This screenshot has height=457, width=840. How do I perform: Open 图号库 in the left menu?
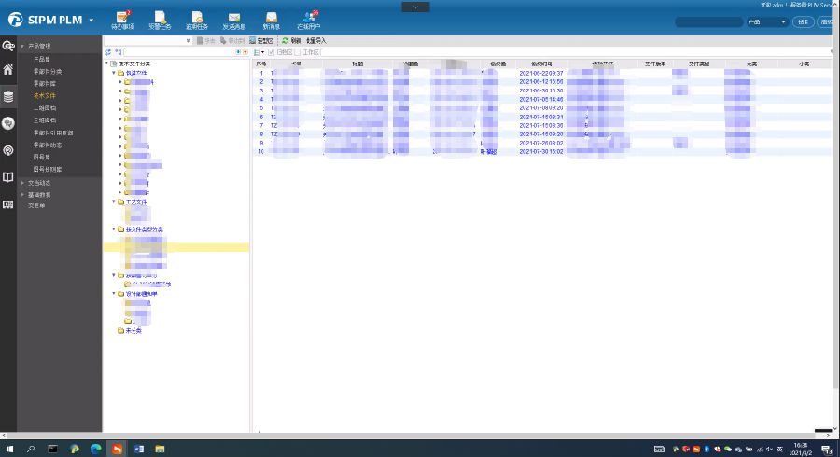(x=41, y=158)
